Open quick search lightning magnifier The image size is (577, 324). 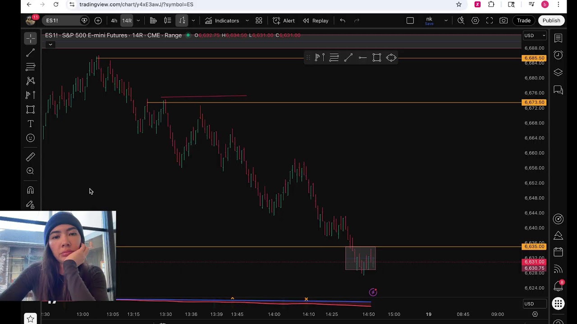pyautogui.click(x=461, y=21)
